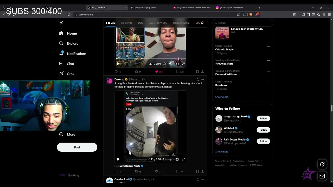Like the Dexerto post (717)

click(x=159, y=171)
